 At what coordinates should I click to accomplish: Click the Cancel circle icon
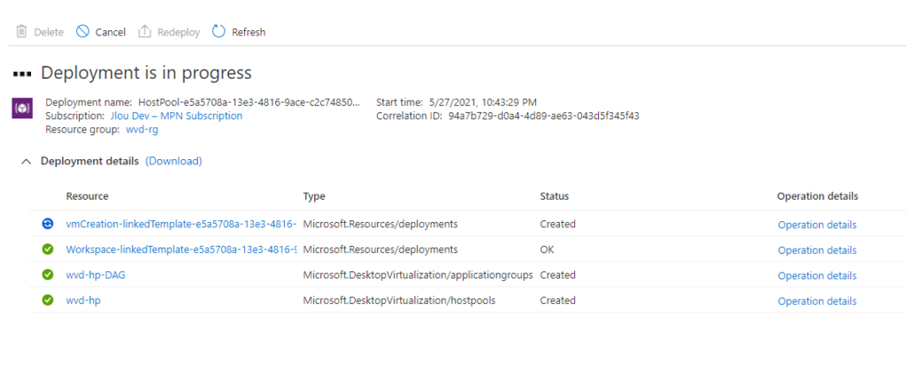[83, 31]
